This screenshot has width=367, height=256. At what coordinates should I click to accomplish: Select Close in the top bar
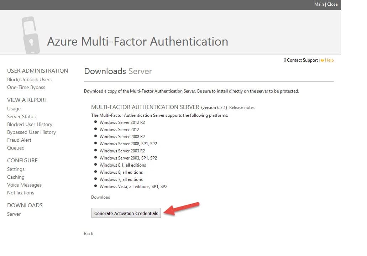click(332, 4)
